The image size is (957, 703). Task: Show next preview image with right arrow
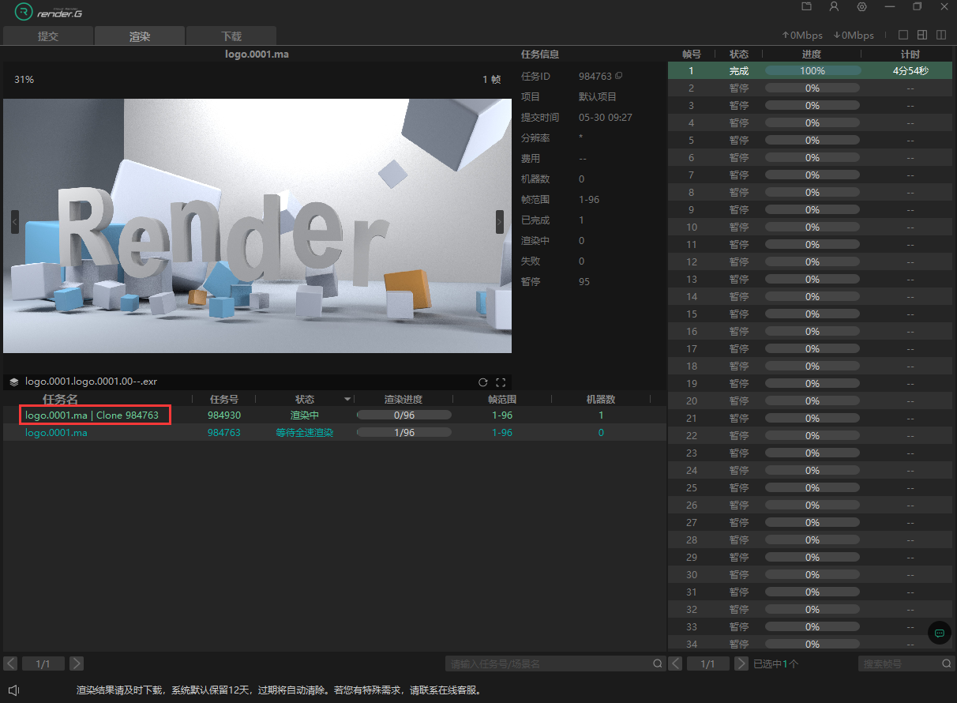point(499,222)
